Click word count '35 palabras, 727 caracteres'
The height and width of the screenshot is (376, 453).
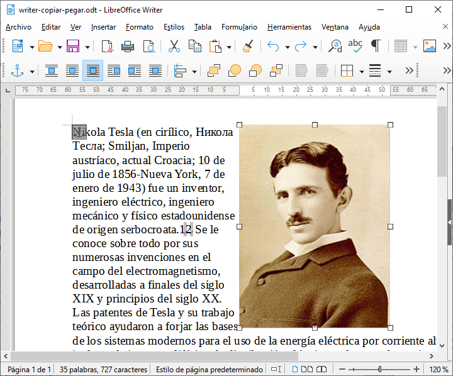pos(103,369)
